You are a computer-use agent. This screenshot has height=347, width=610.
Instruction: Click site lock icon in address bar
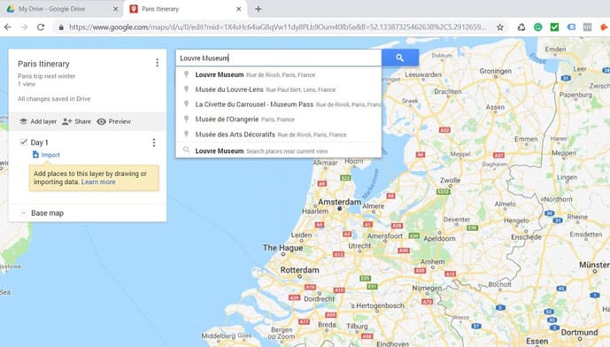click(61, 27)
